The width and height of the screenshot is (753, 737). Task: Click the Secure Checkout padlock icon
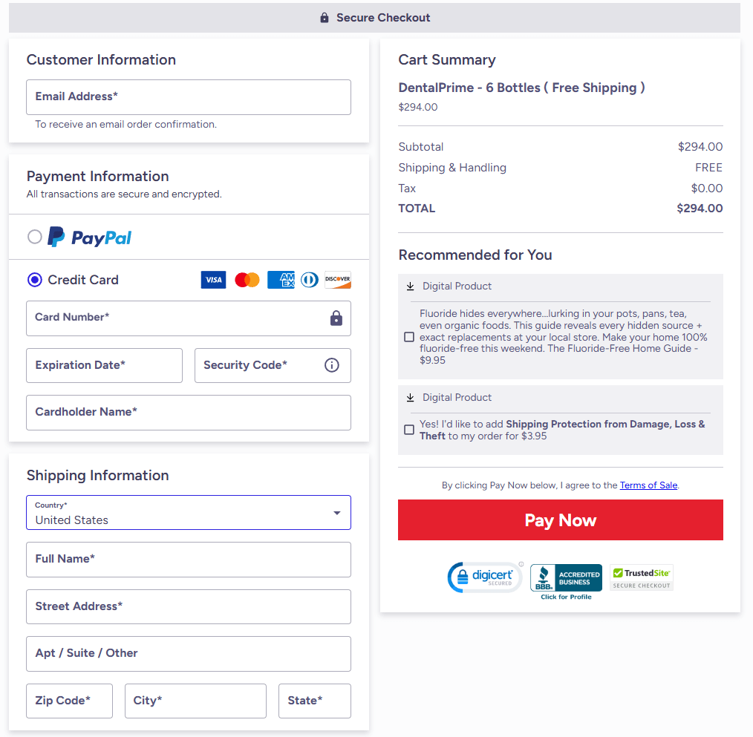[x=324, y=17]
